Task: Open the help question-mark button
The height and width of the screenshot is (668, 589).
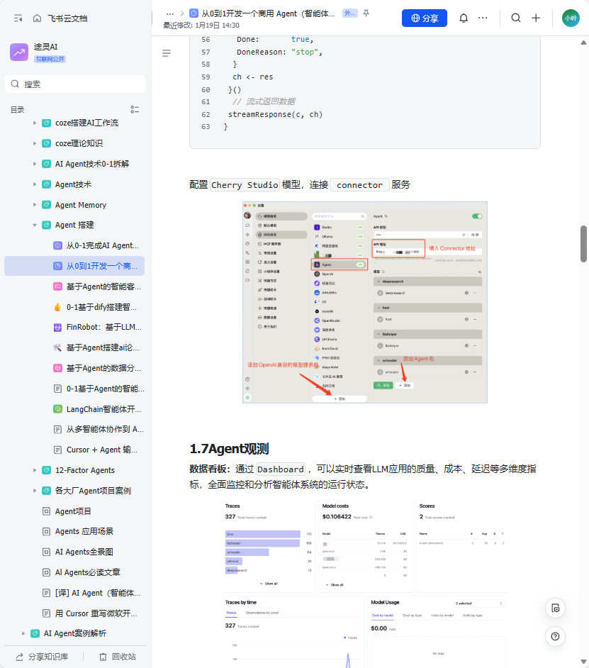Action: pos(555,636)
